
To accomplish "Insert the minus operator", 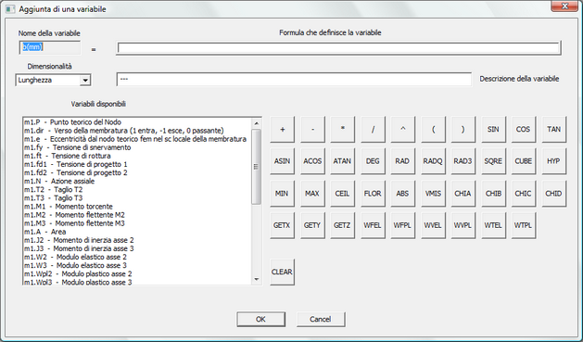I will 312,129.
